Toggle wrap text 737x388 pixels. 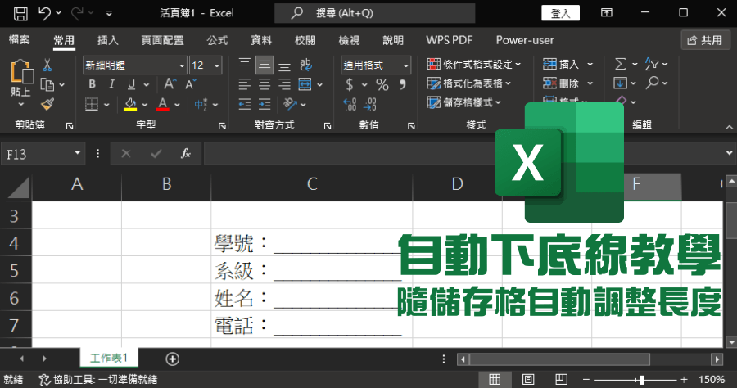(305, 65)
